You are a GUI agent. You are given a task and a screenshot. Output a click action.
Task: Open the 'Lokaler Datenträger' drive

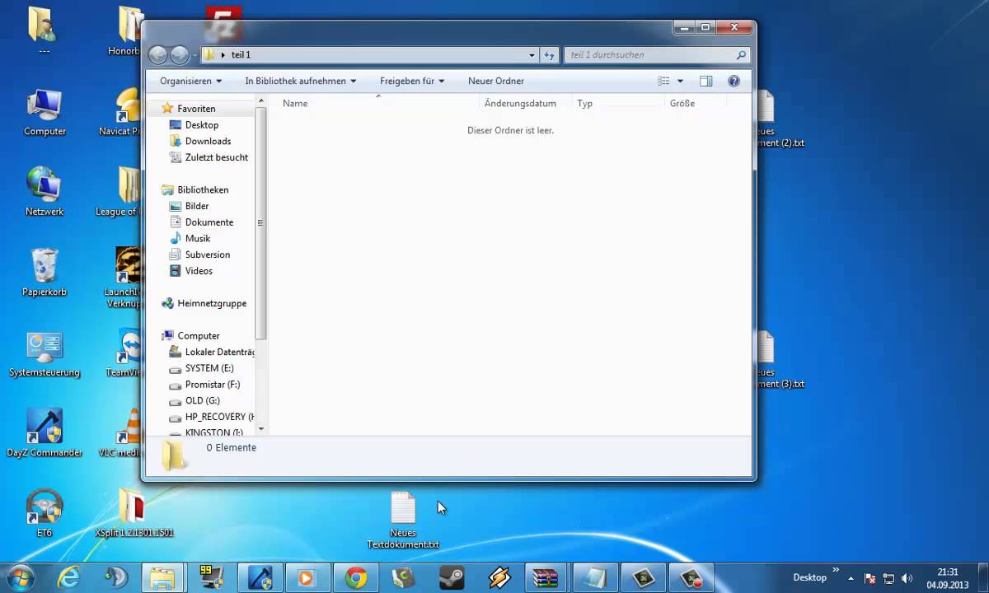coord(219,352)
